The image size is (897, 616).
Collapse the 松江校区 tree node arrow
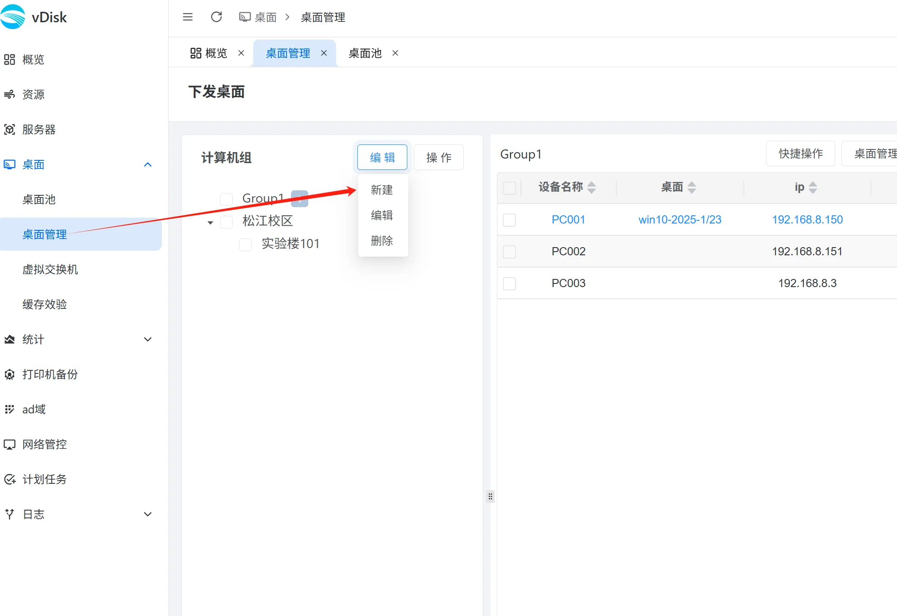[x=210, y=223]
